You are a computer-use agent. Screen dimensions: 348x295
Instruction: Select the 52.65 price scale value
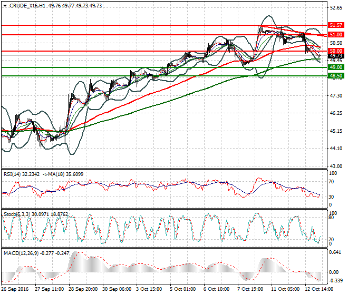[336, 8]
